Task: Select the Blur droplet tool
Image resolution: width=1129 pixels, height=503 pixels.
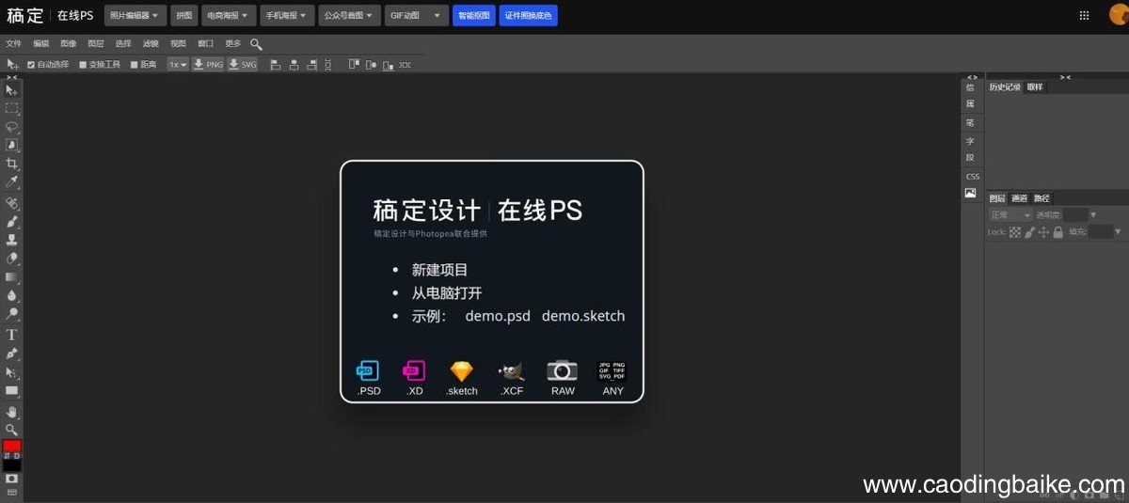Action: [x=12, y=295]
